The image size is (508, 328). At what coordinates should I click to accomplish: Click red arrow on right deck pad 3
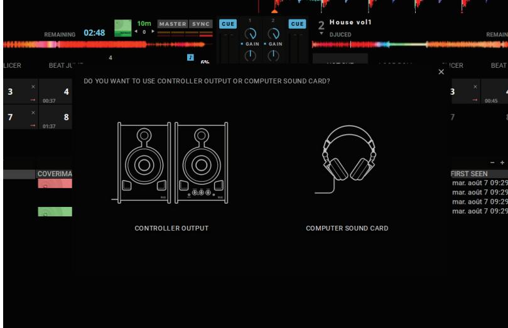click(x=475, y=100)
